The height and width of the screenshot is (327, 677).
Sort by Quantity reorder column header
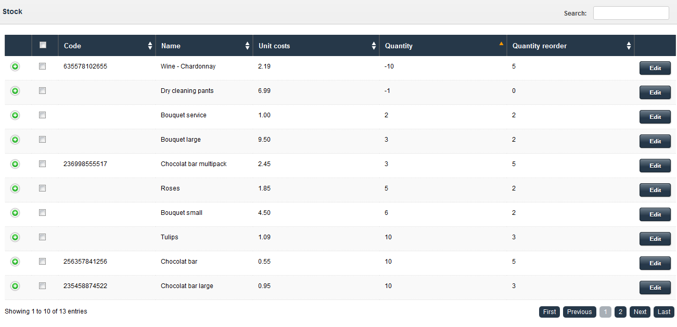point(540,46)
